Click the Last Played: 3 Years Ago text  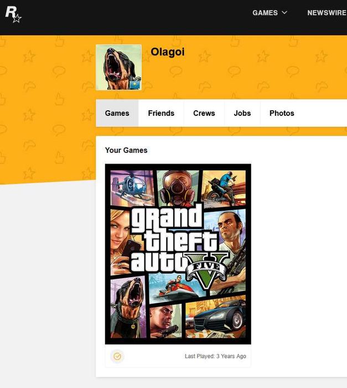point(215,356)
